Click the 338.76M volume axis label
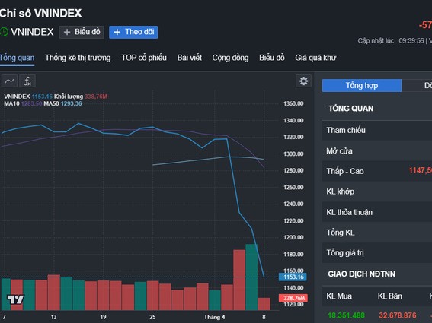Screen dimensions: 432x323 (293, 298)
